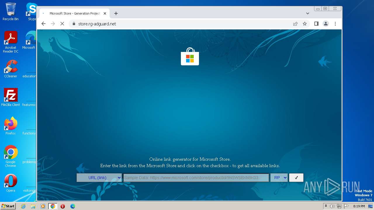Restore down the Chrome window
This screenshot has height=210, width=374.
(x=325, y=9)
